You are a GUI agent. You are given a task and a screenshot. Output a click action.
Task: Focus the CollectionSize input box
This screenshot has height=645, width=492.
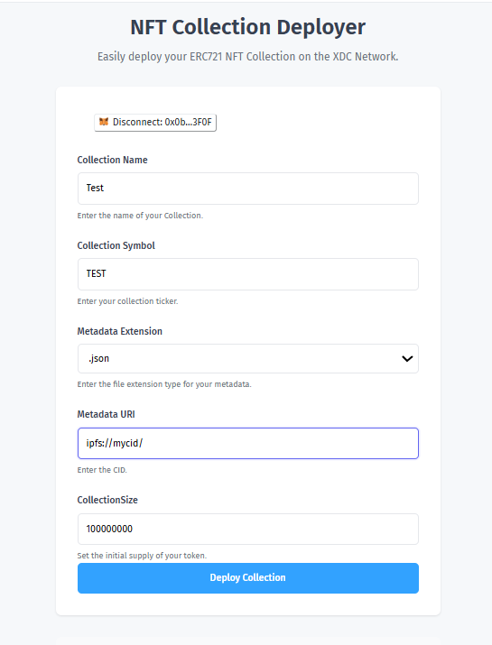point(248,529)
